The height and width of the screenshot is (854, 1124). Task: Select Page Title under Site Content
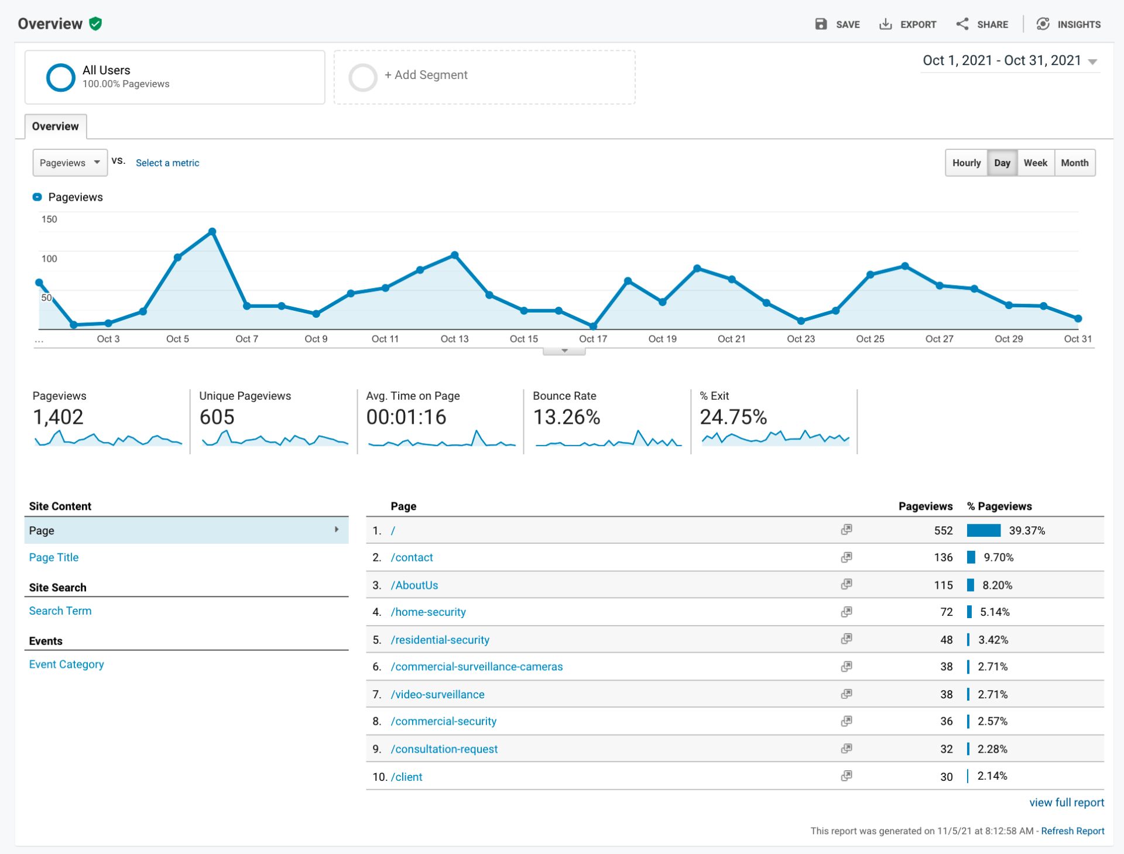(x=54, y=557)
